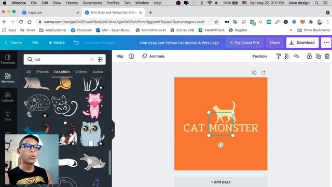332x187 pixels.
Task: Open the Uploads sidebar panel
Action: [8, 97]
